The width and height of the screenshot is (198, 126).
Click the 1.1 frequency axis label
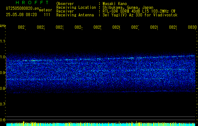click(3, 41)
